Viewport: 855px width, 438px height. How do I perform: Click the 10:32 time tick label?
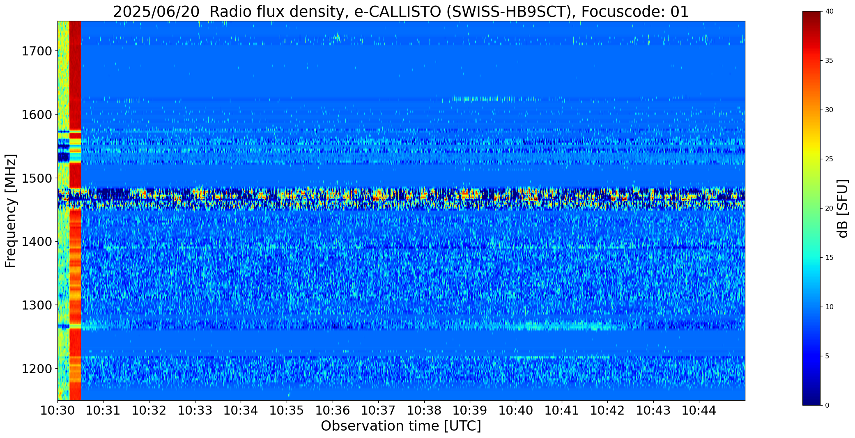coord(149,410)
